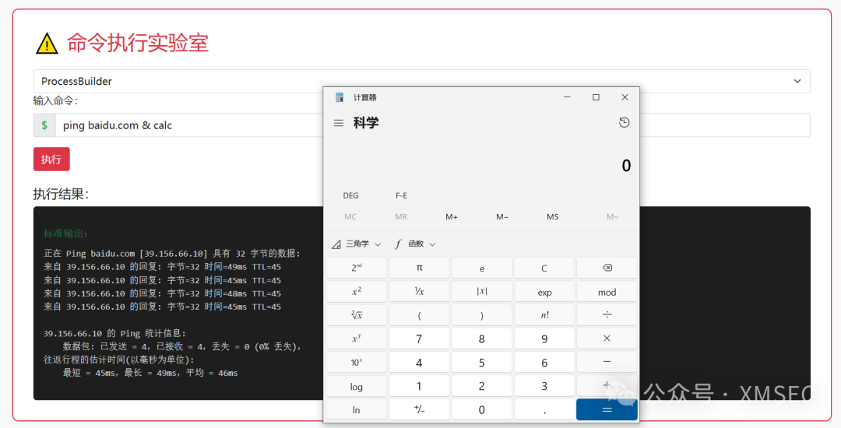The height and width of the screenshot is (428, 841).
Task: Click digit 6 on the calculator
Action: click(x=544, y=362)
